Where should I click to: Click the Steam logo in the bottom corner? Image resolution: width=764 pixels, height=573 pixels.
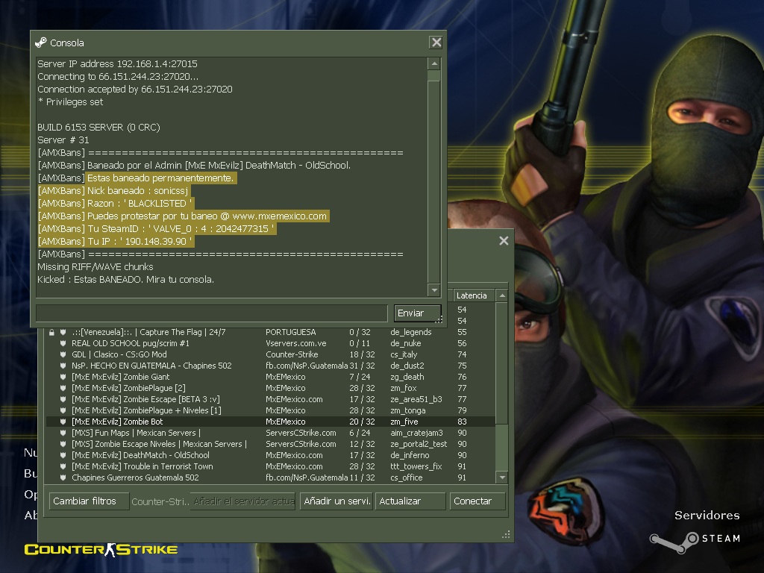tap(674, 542)
